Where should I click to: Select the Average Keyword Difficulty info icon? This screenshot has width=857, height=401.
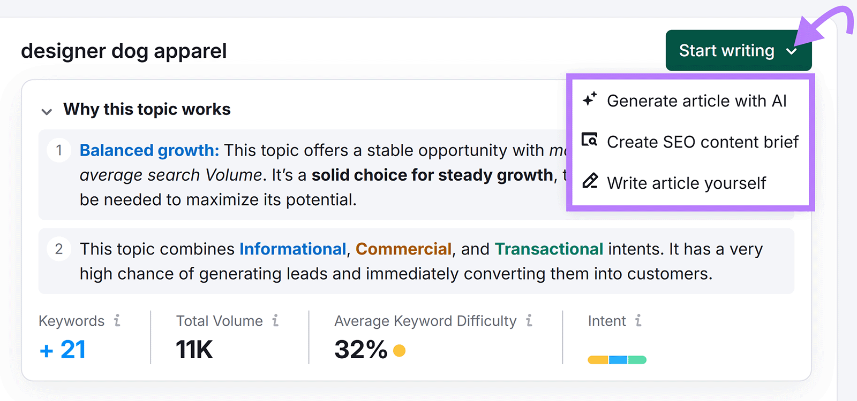tap(529, 321)
